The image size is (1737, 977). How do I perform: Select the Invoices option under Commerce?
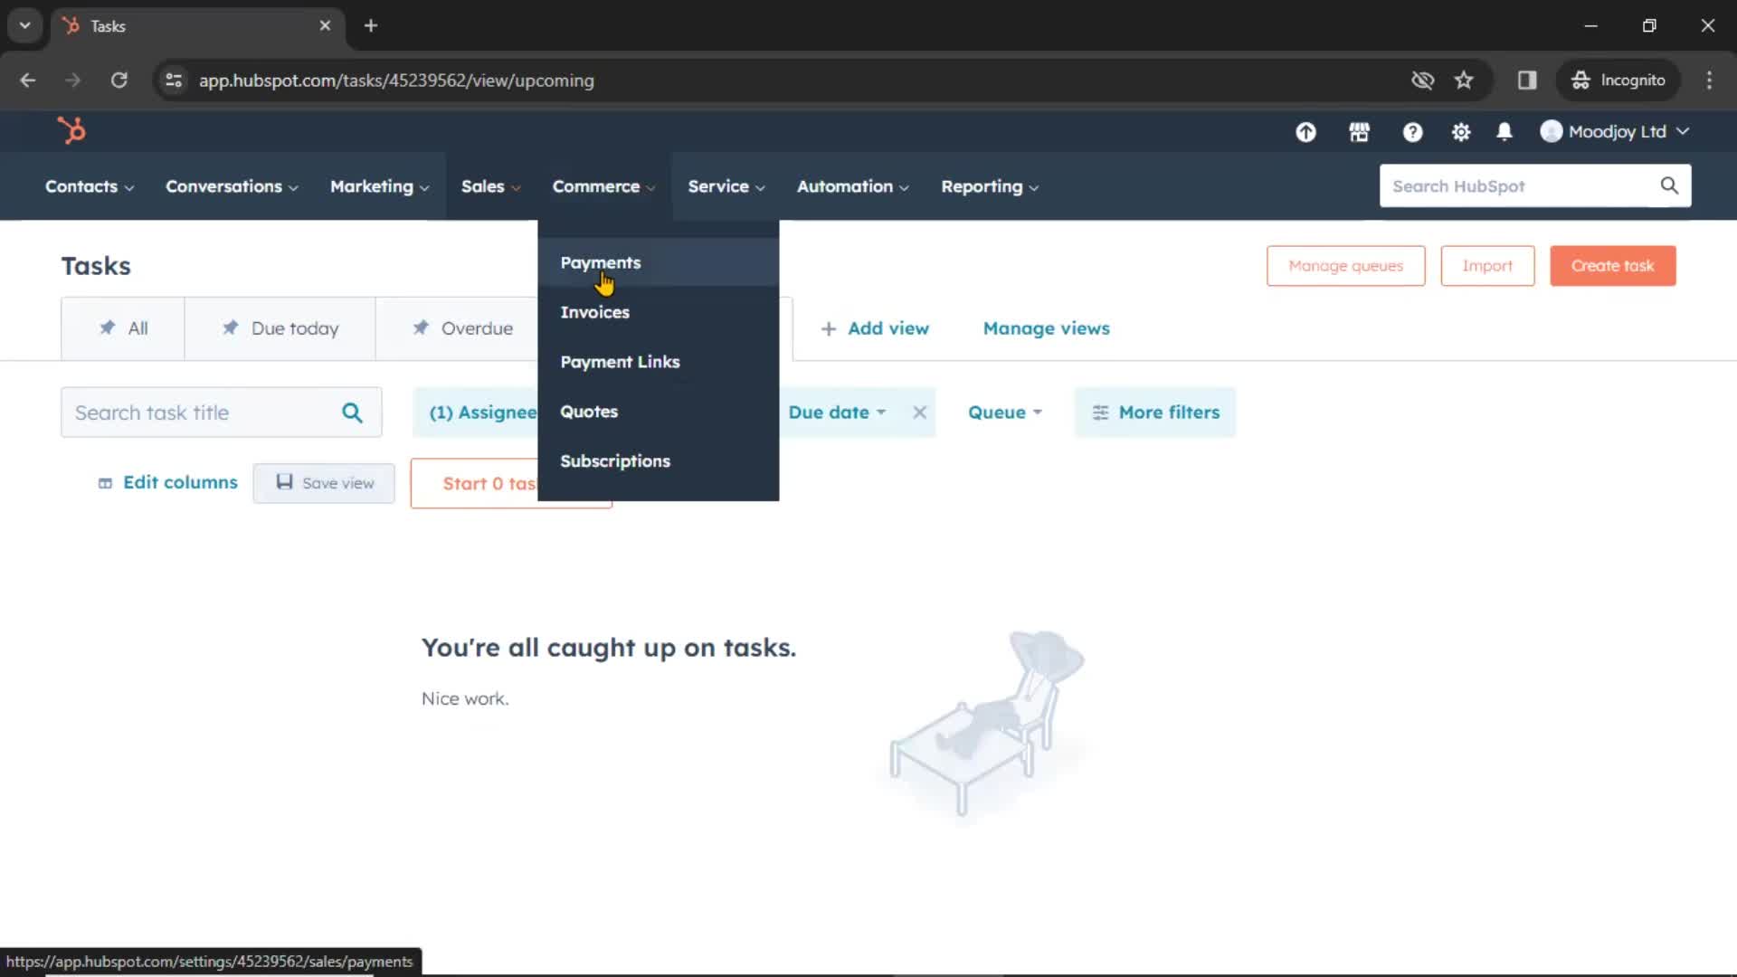point(594,311)
